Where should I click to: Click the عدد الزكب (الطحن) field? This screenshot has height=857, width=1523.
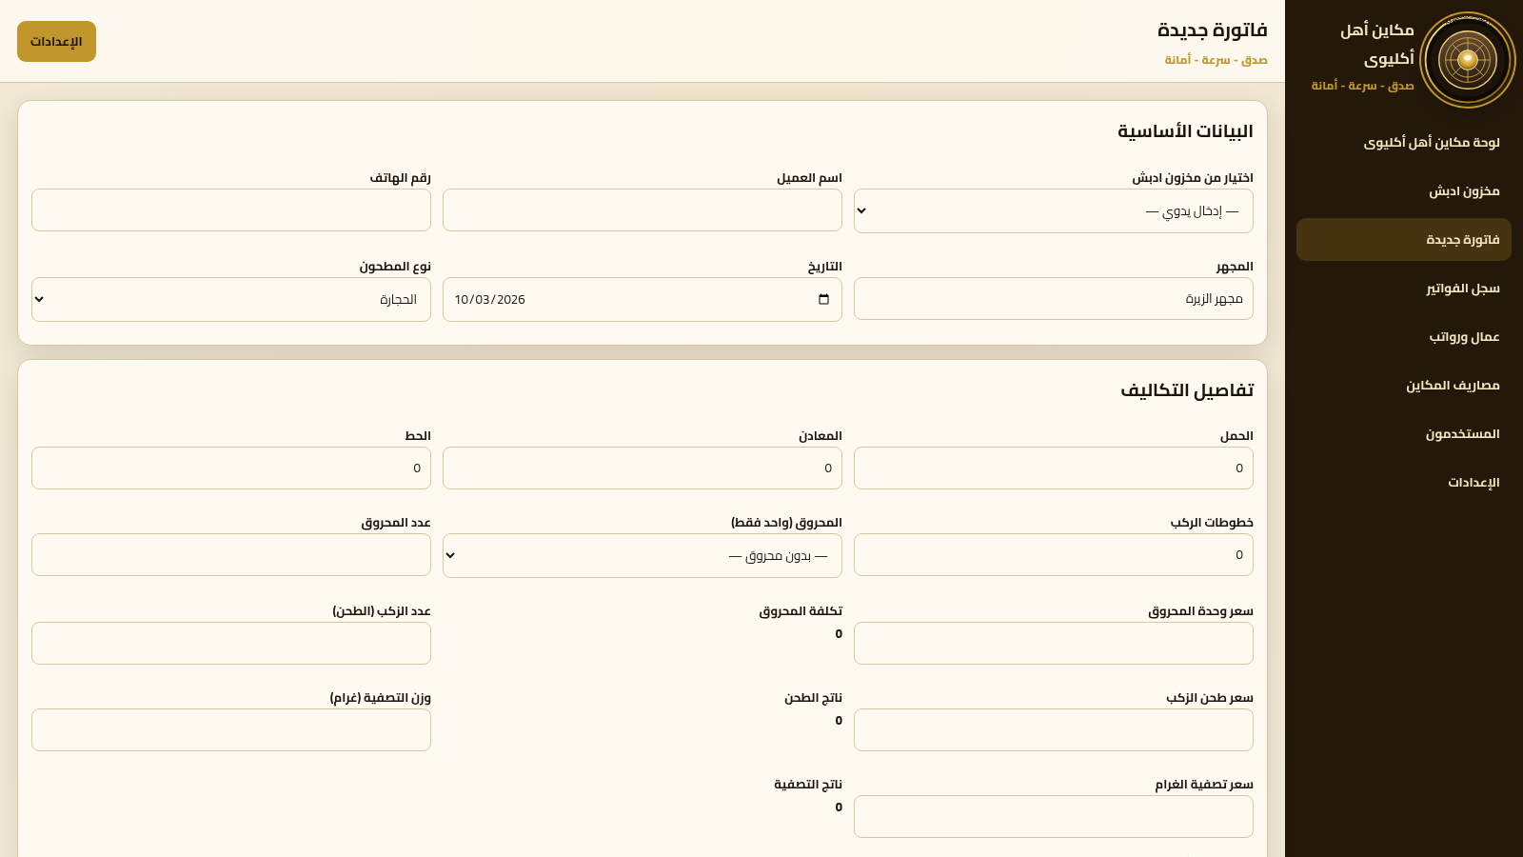231,643
